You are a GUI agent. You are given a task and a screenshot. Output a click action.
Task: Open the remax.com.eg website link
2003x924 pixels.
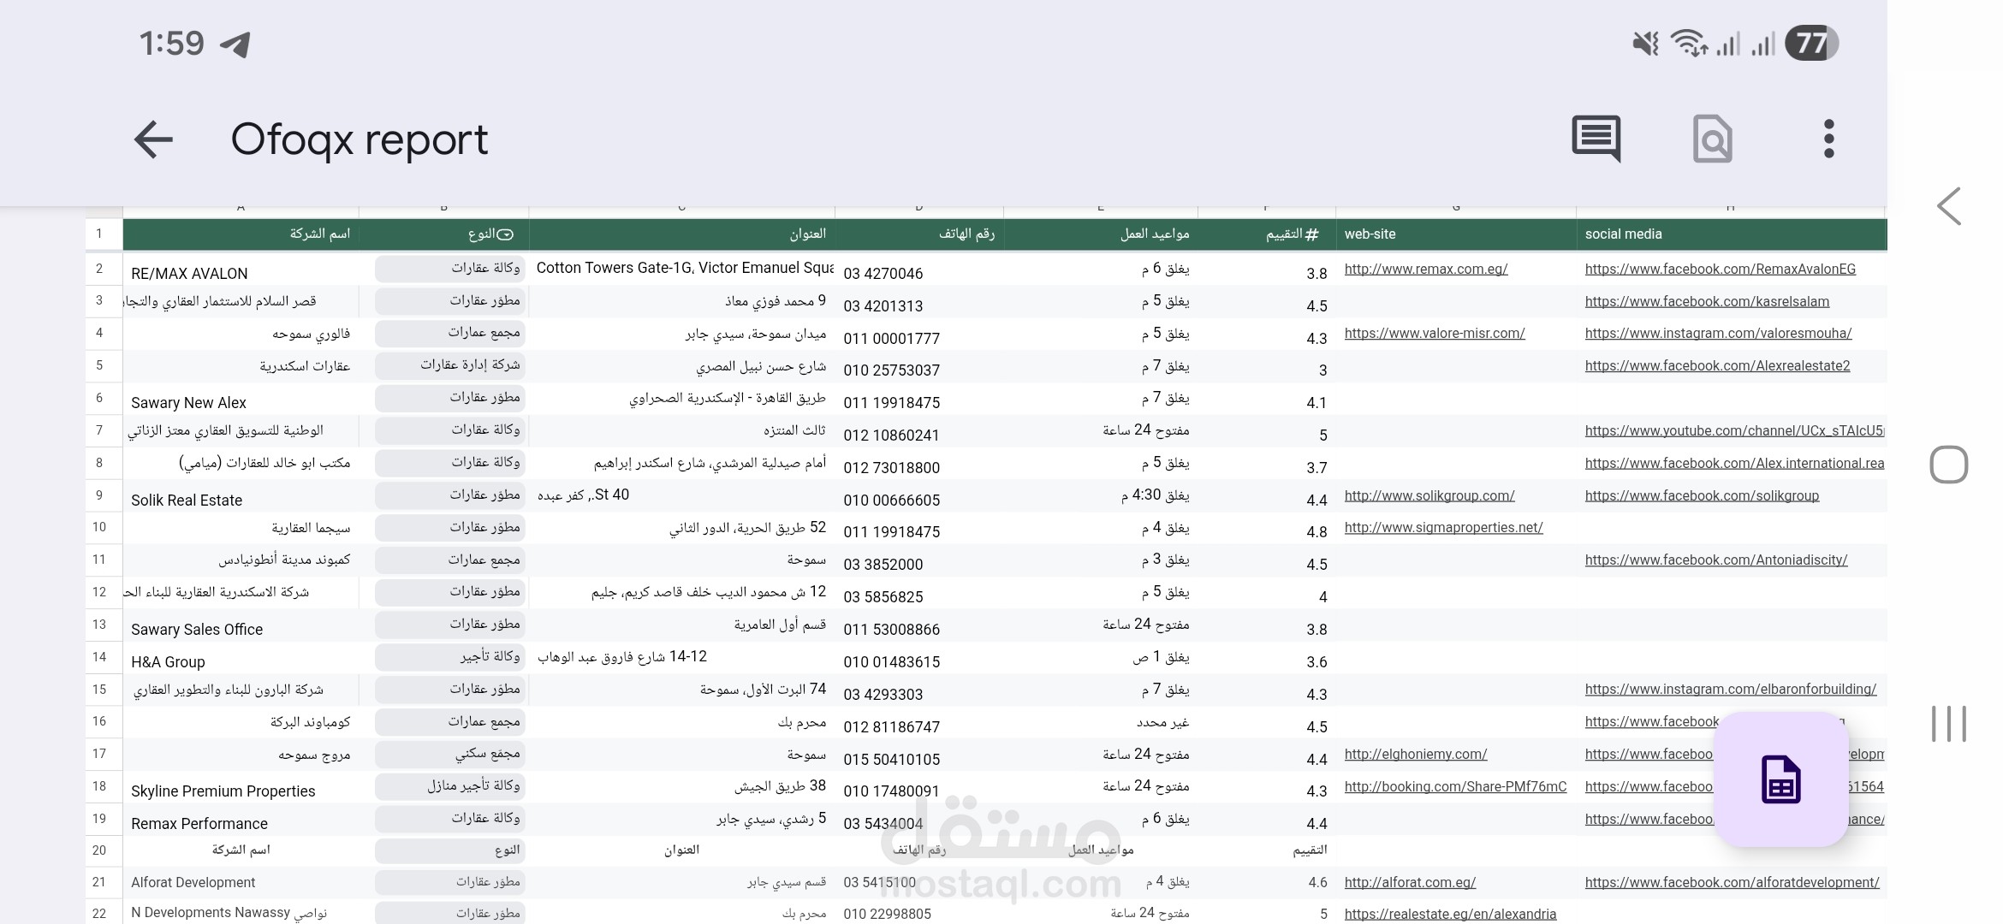(x=1426, y=269)
